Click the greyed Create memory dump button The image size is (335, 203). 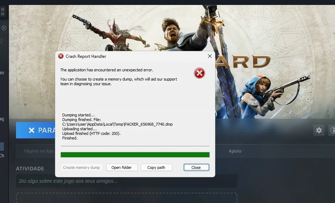pos(81,168)
